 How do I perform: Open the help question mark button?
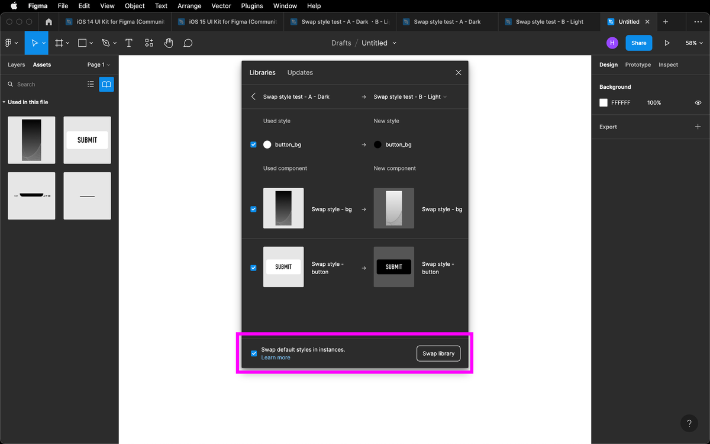(689, 423)
